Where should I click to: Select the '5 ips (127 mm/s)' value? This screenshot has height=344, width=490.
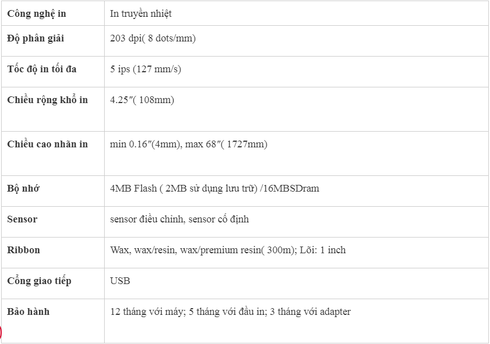click(146, 69)
